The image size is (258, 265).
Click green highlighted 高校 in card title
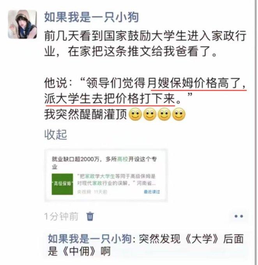point(123,159)
